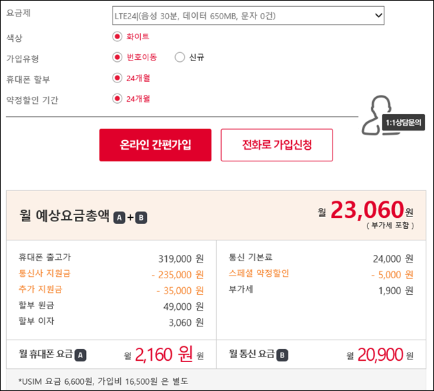The width and height of the screenshot is (434, 391).
Task: Open the 1:1상담문의 consultation label
Action: click(x=403, y=122)
